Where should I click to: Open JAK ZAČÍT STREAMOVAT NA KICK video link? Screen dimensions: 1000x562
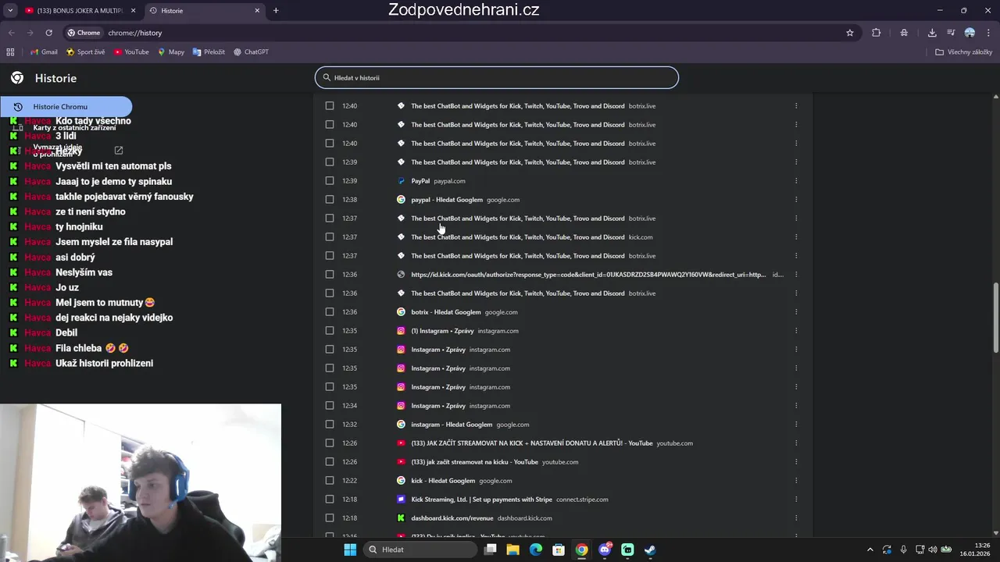coord(531,443)
